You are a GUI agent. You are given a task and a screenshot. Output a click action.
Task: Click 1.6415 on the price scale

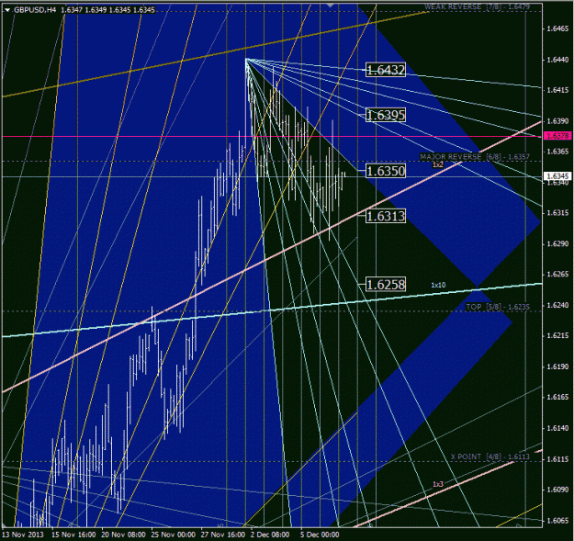coord(557,90)
